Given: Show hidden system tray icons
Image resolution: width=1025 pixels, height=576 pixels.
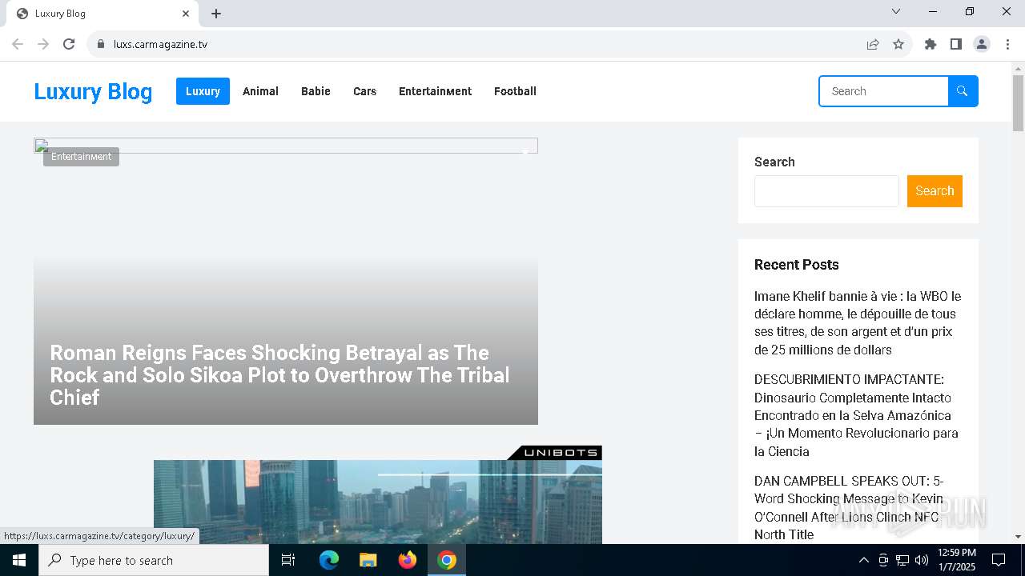Looking at the screenshot, I should [x=863, y=560].
